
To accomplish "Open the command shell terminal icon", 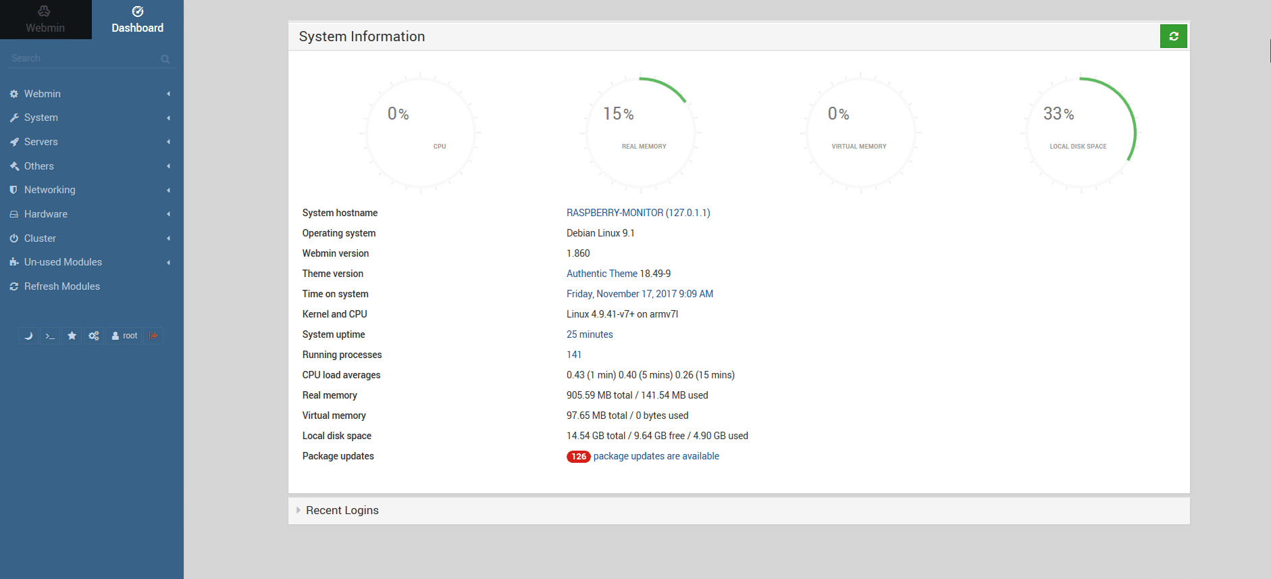I will coord(50,336).
